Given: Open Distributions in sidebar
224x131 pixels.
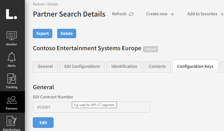Looking at the screenshot, I should point(12,121).
